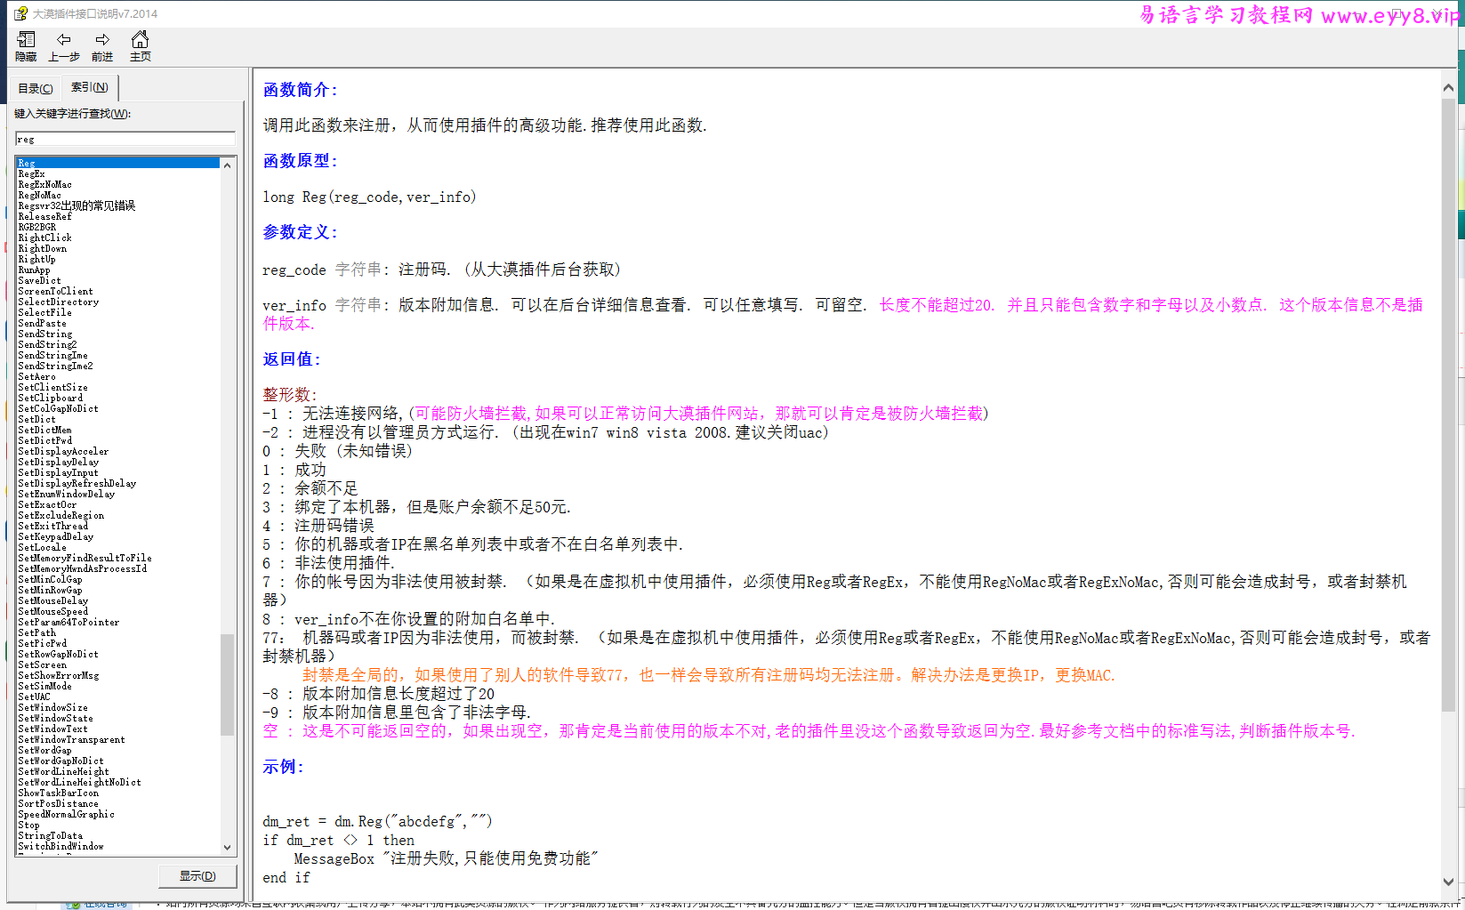Screen dimensions: 1465x910
Task: Click the 显示(D) button
Action: pyautogui.click(x=197, y=875)
